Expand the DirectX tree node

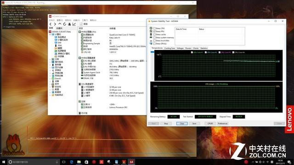(x=50, y=78)
